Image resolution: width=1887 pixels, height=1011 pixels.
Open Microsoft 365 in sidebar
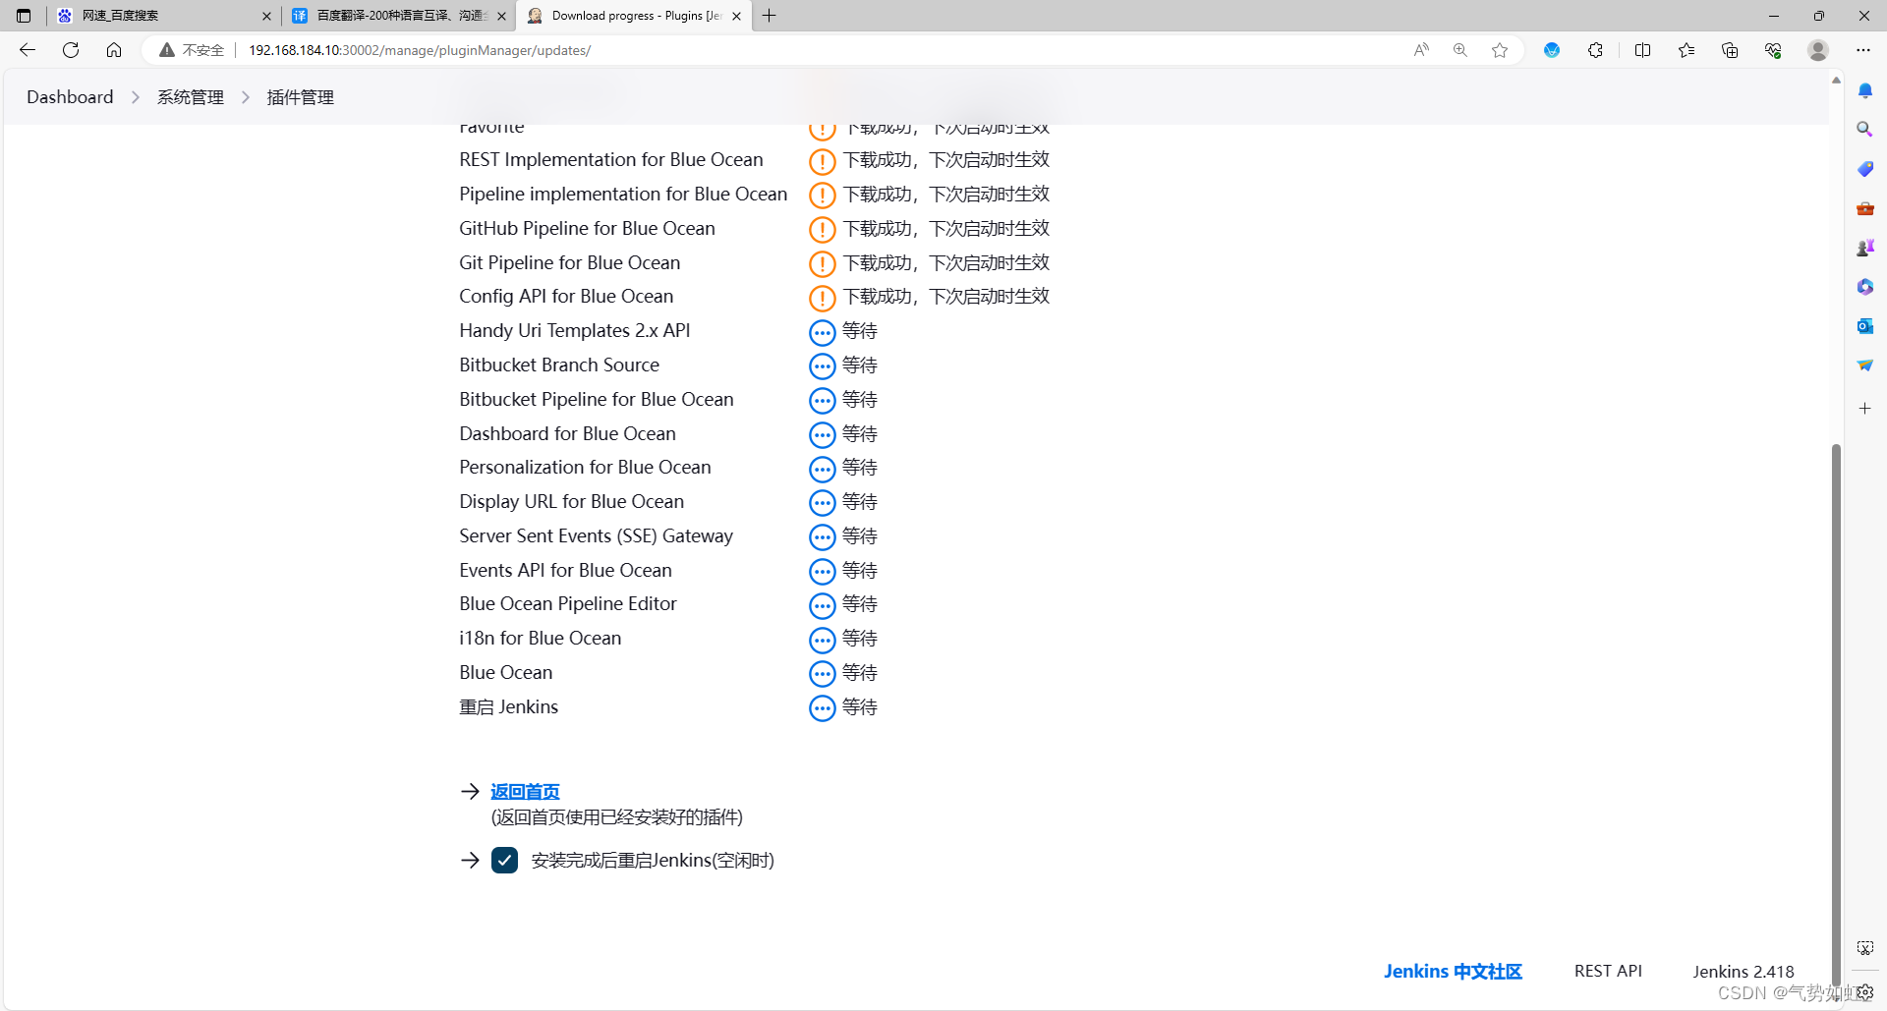(1865, 287)
